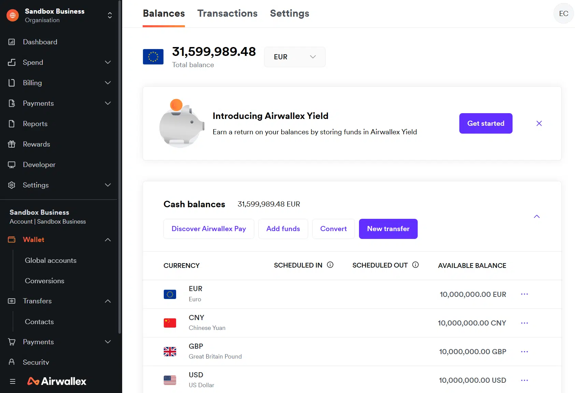Viewport: 575px width, 393px height.
Task: Click the Billing document icon
Action: tap(12, 83)
